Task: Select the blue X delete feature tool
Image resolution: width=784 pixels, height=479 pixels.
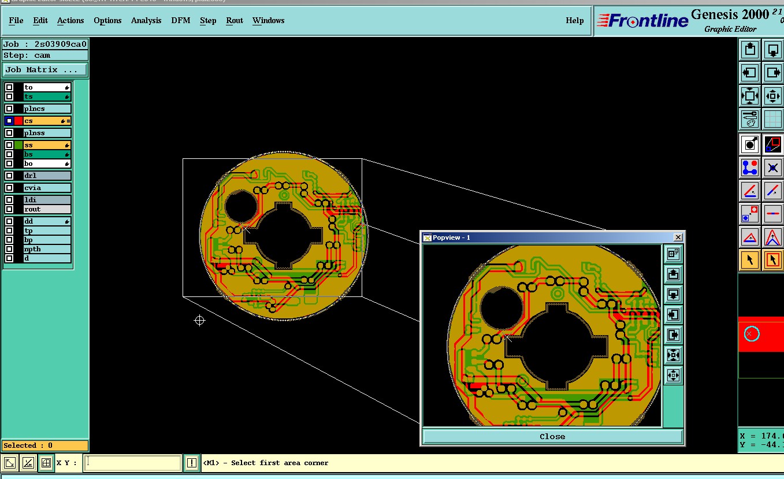Action: click(773, 168)
